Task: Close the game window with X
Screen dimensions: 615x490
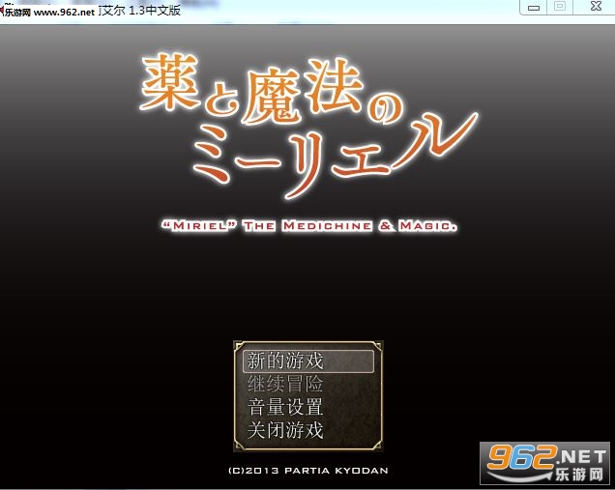Action: (596, 7)
